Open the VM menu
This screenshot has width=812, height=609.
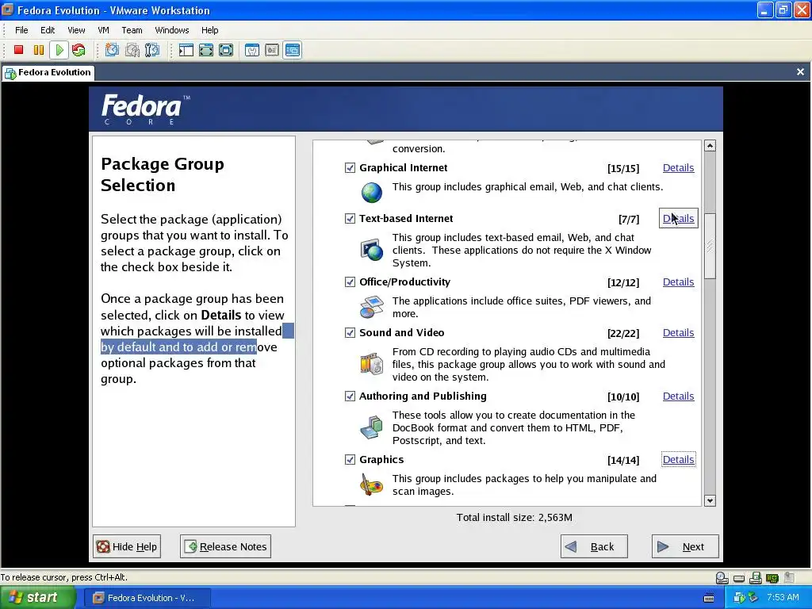104,30
